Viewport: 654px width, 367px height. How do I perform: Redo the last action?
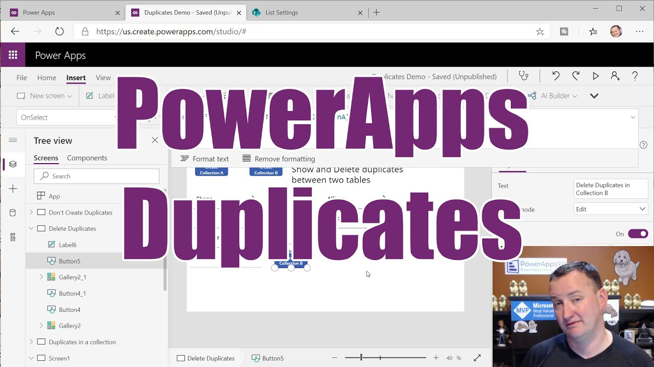[x=576, y=76]
